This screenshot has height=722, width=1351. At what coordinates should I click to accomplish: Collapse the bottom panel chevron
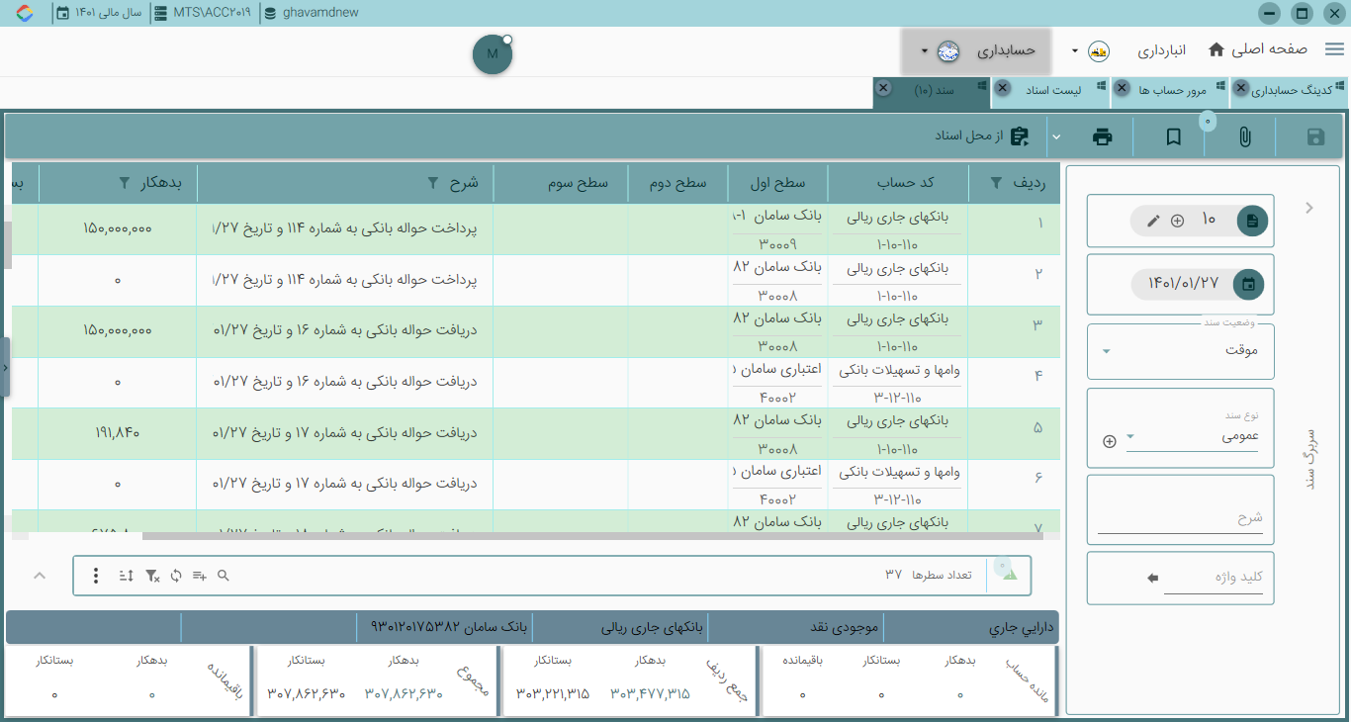tap(40, 576)
